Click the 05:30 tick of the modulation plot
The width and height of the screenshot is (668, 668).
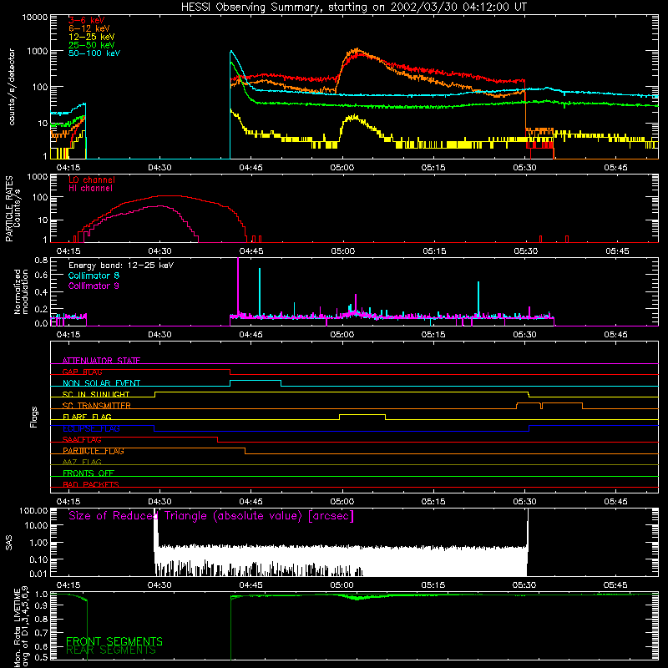click(524, 335)
